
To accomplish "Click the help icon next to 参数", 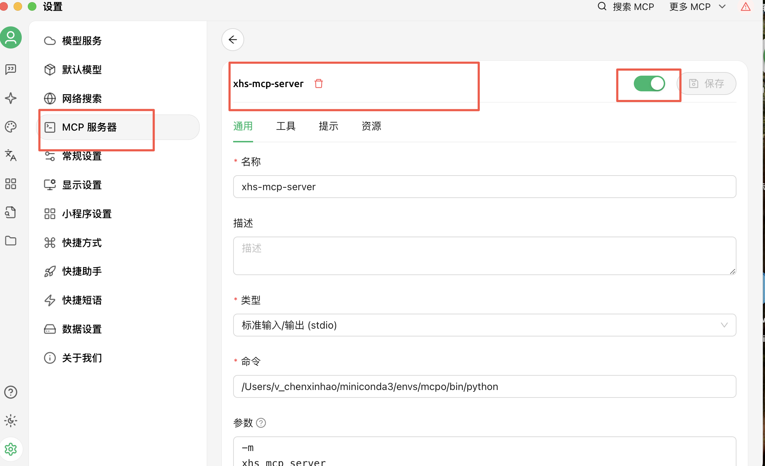I will (x=261, y=423).
